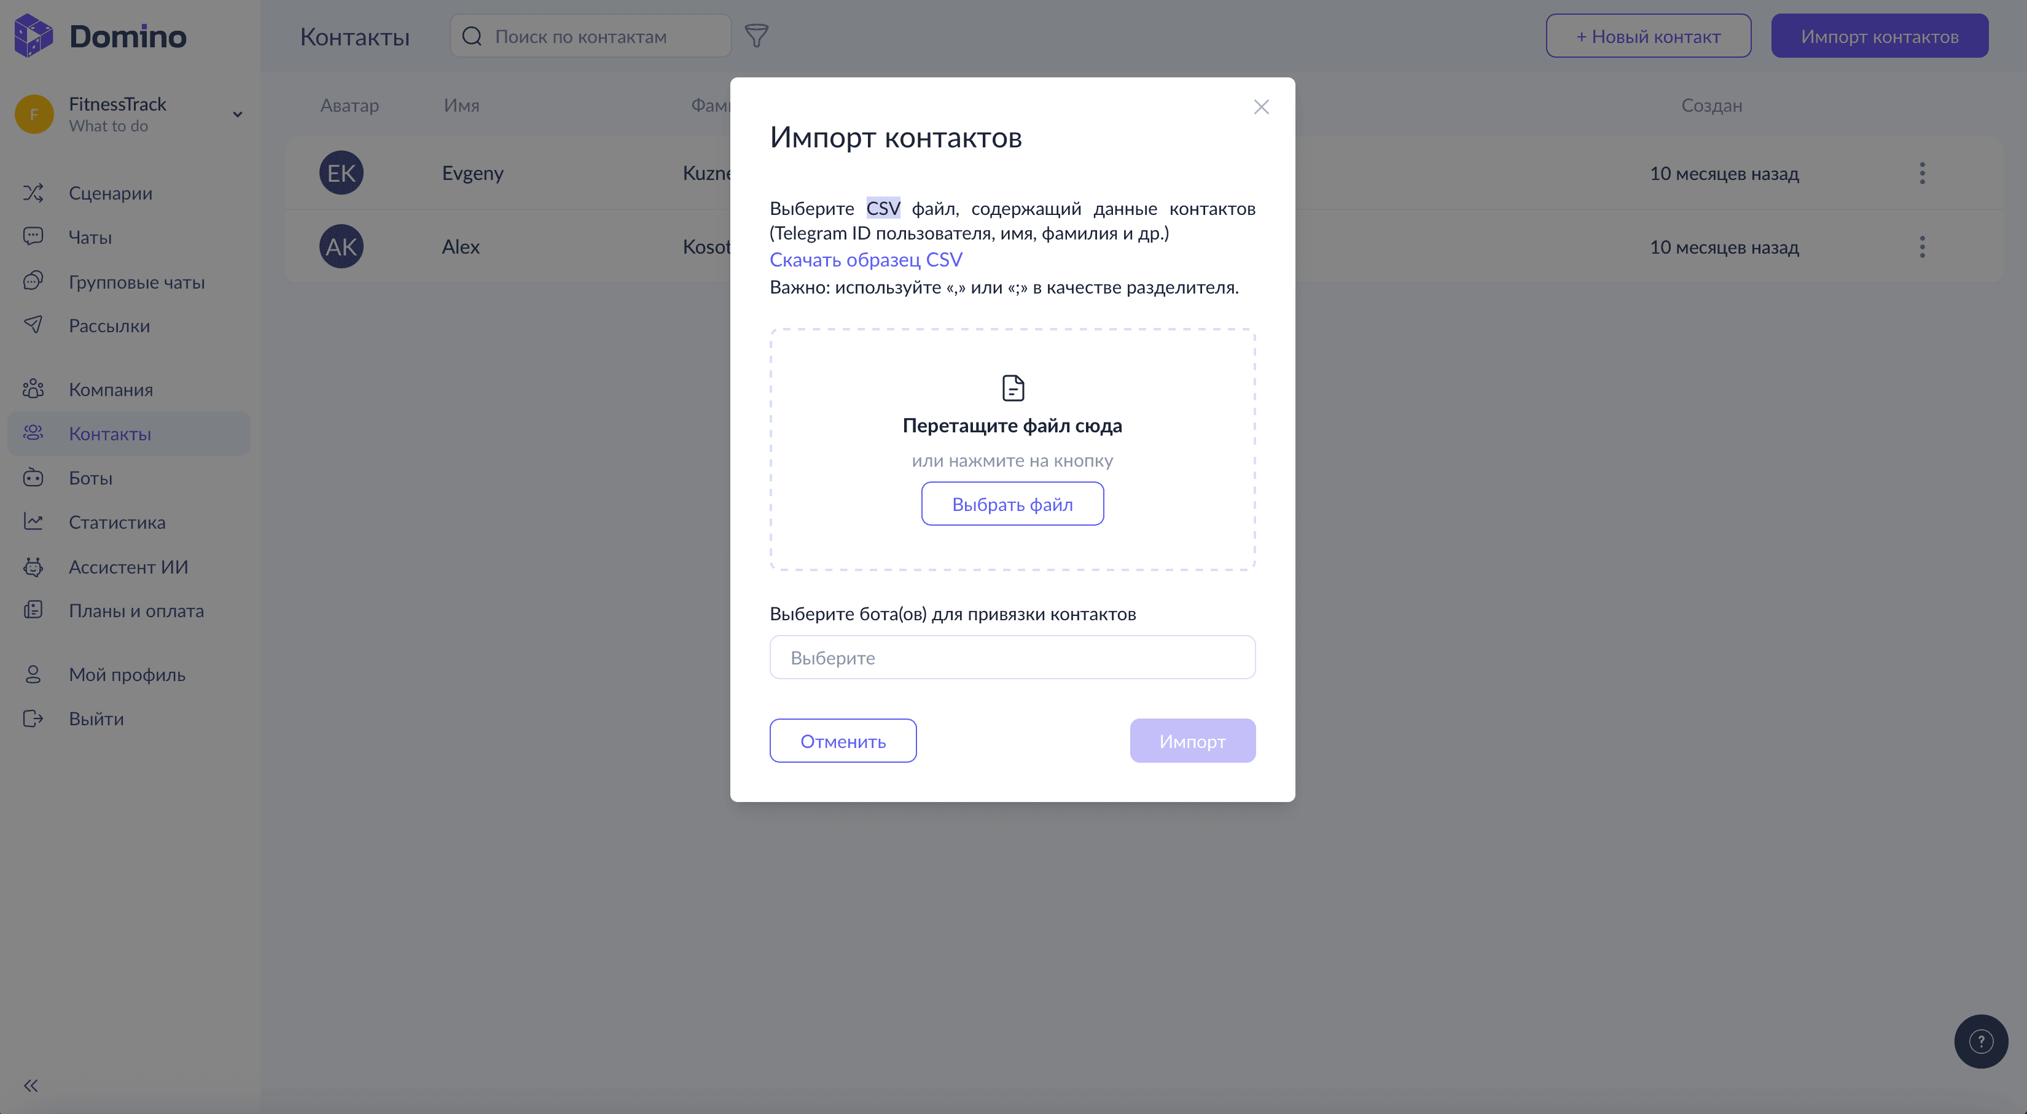Open Мой профиль in the sidebar
The width and height of the screenshot is (2027, 1114).
coord(127,674)
